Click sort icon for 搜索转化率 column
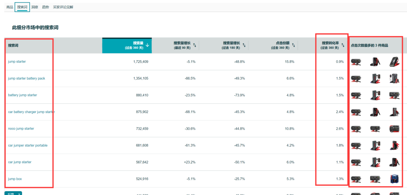The image size is (407, 195). click(x=343, y=45)
